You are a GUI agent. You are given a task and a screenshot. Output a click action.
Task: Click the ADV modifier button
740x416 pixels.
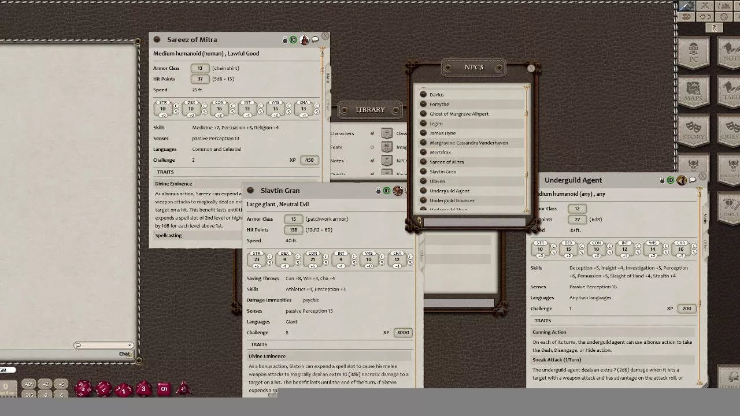(29, 384)
